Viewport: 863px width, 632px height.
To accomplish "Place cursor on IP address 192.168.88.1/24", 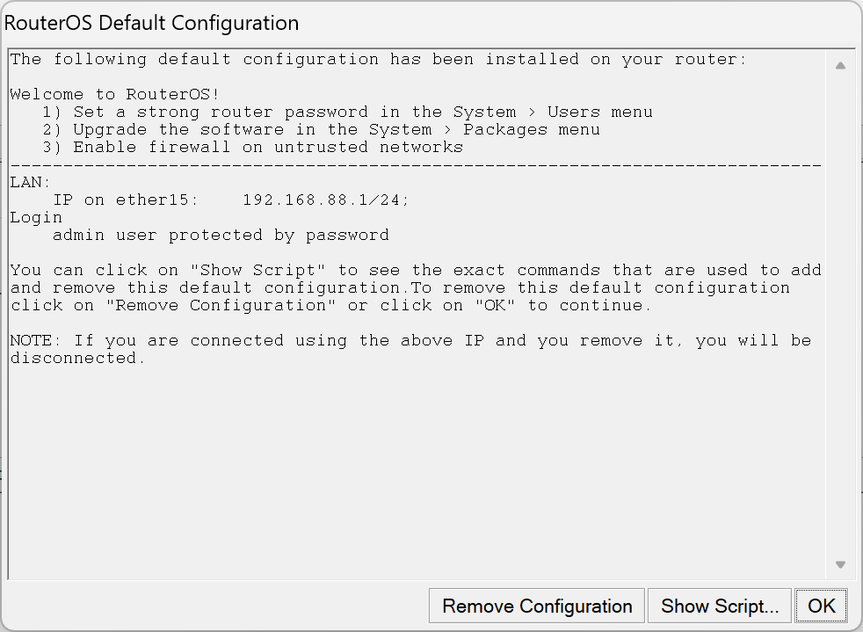I will click(x=326, y=200).
